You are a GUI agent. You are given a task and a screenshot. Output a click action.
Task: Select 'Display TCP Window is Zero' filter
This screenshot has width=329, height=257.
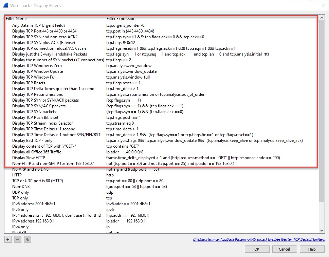(x=37, y=66)
